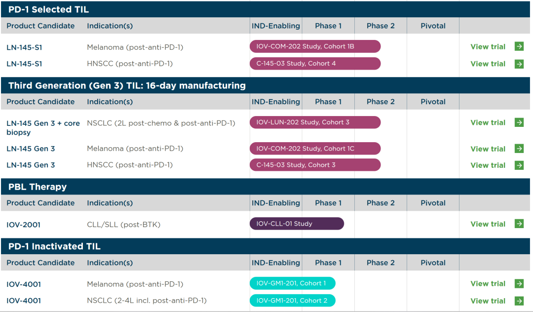Click NSCLC (2-4L incl. post-anti-PD-1) indication
Screen dimensions: 533x312
tap(147, 301)
